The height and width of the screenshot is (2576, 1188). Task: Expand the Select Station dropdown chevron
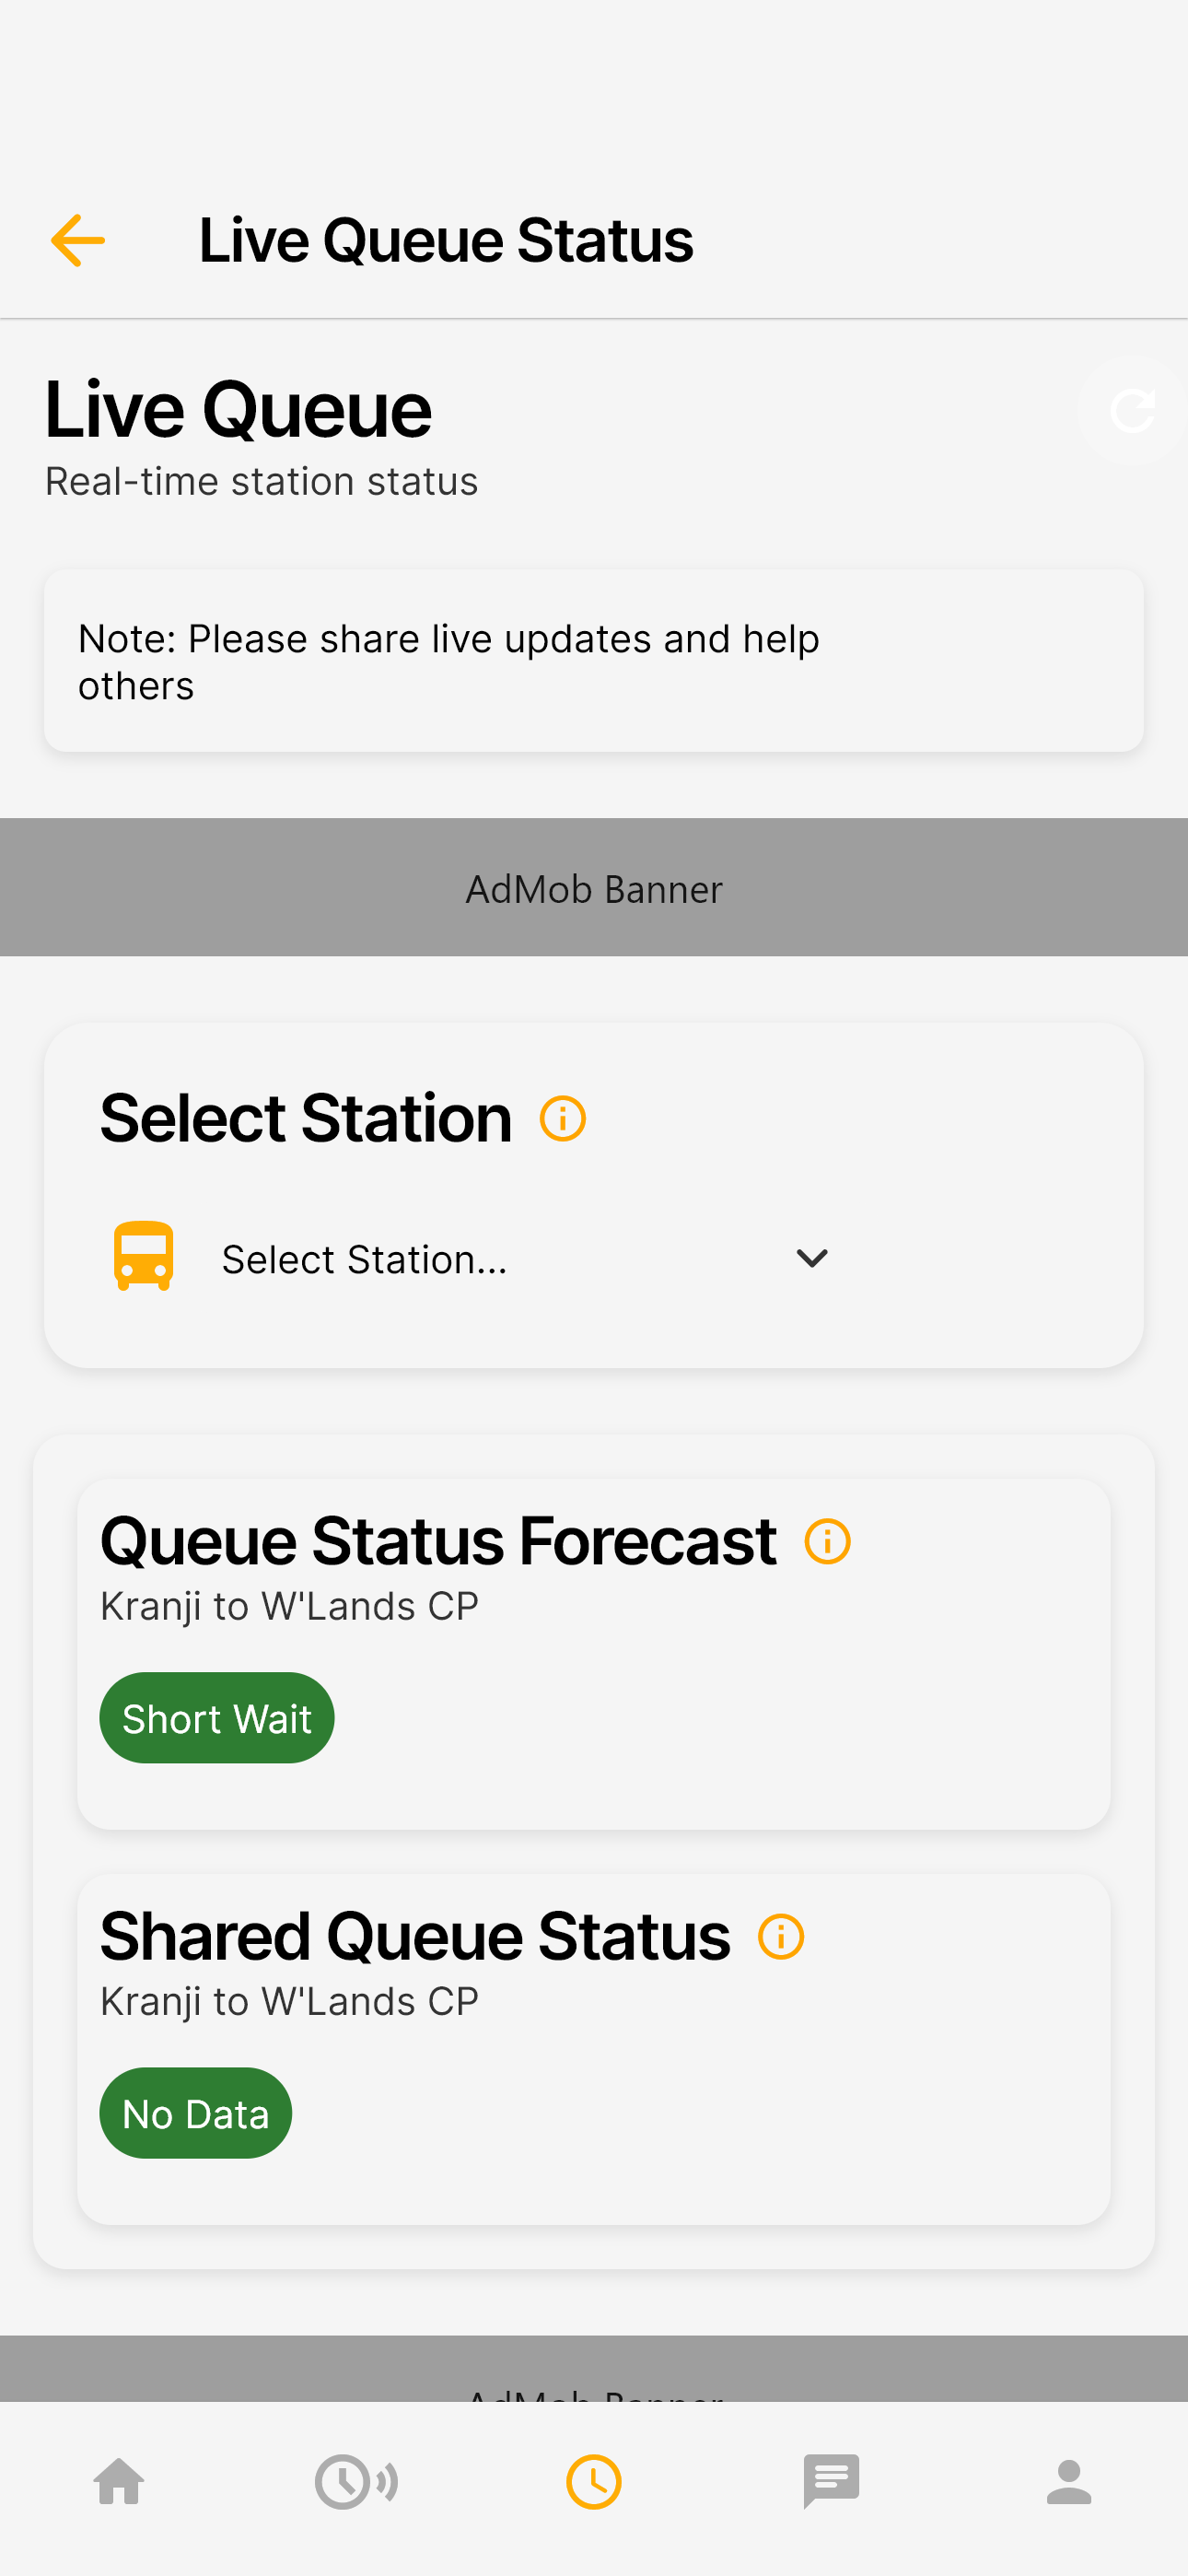(x=812, y=1258)
